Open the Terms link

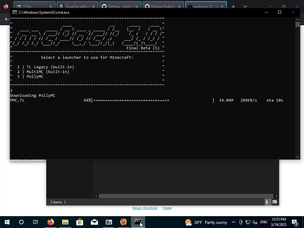(x=167, y=208)
